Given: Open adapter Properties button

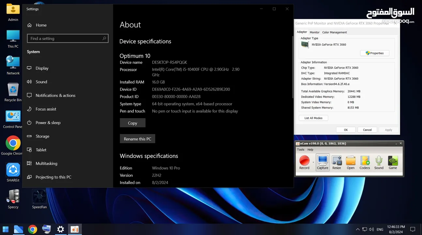Looking at the screenshot, I should point(374,53).
